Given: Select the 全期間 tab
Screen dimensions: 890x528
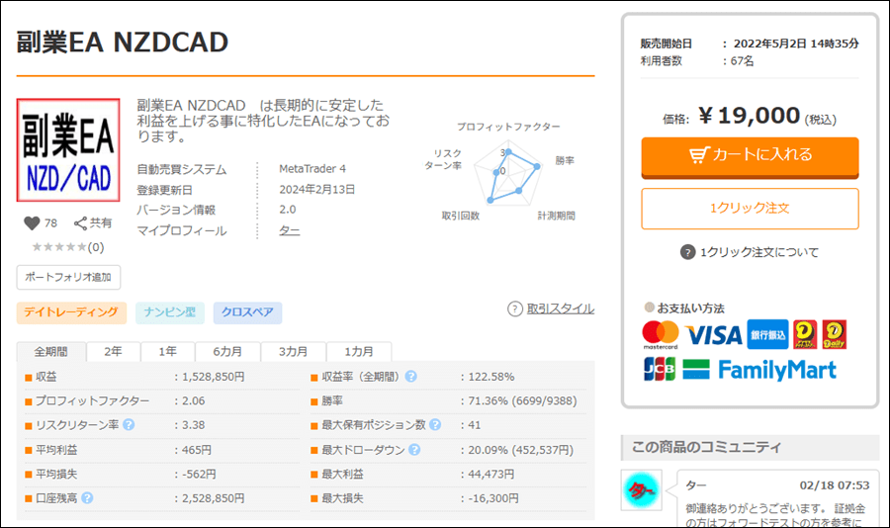Looking at the screenshot, I should pos(51,352).
